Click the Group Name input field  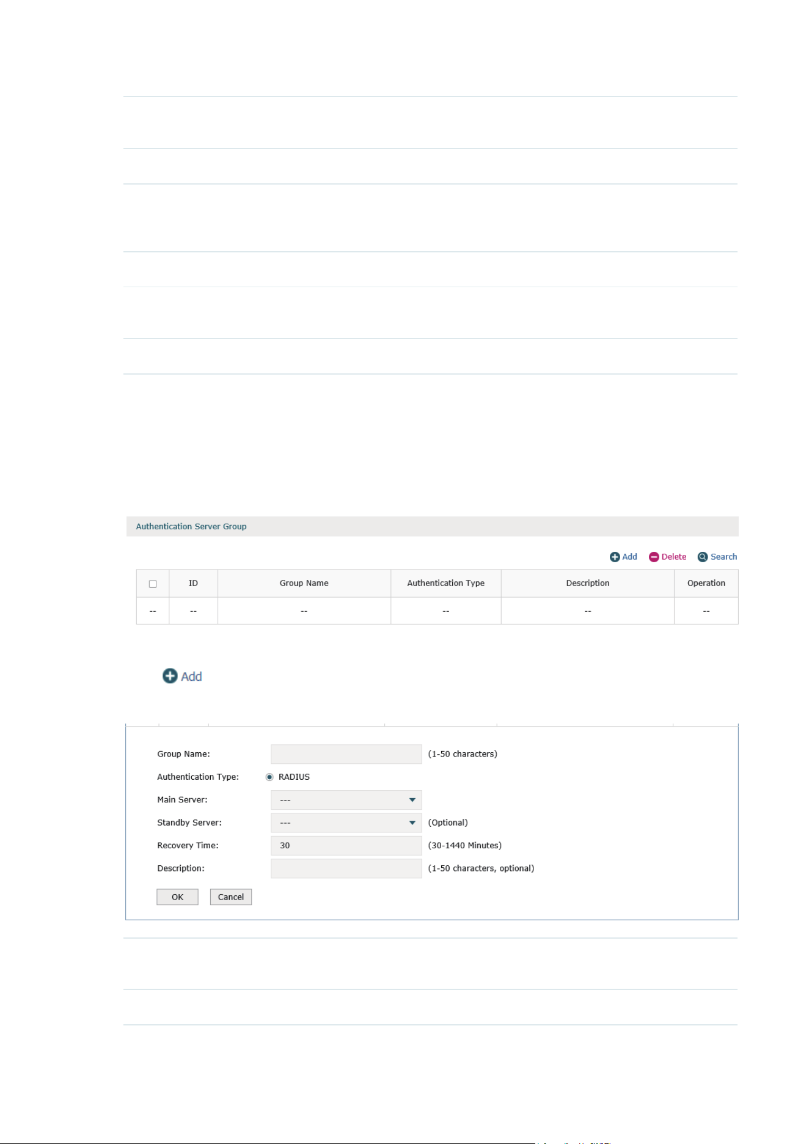(x=346, y=754)
